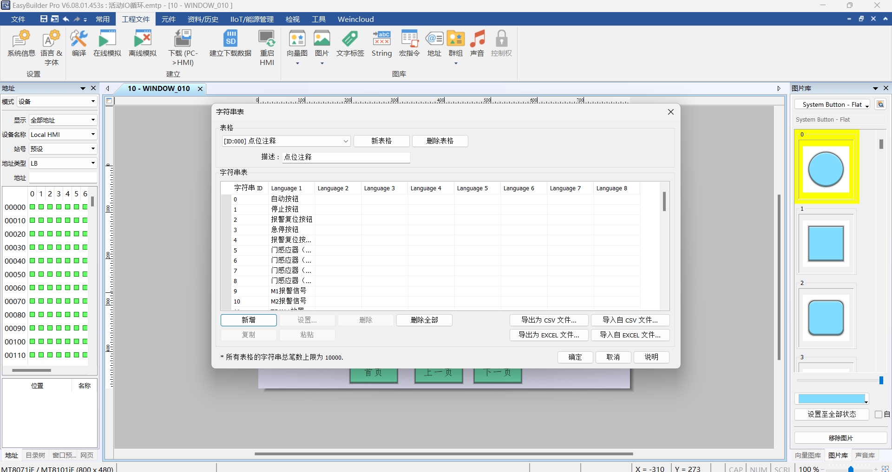Open the 图片库 panel options arrow

click(x=875, y=88)
